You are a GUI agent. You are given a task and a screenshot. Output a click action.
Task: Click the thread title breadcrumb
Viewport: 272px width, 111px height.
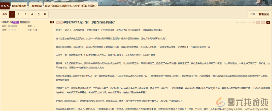click(71, 6)
